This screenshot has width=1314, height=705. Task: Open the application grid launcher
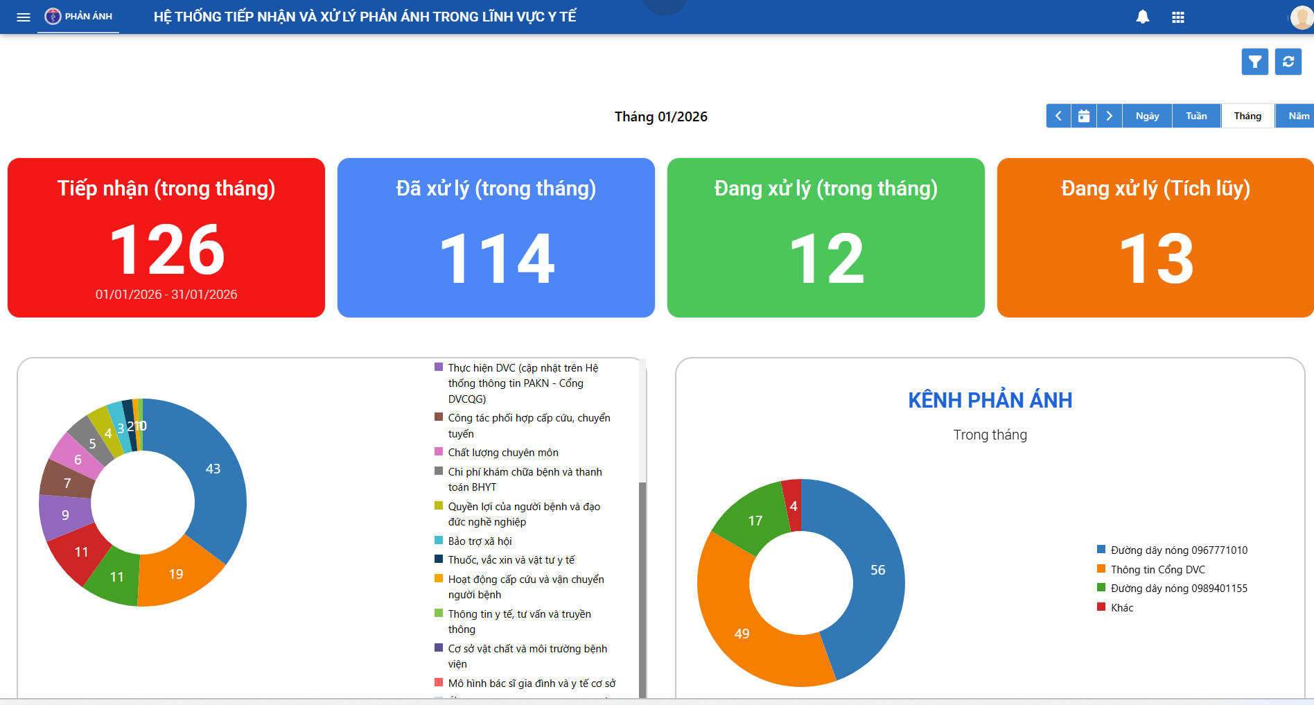[1178, 17]
